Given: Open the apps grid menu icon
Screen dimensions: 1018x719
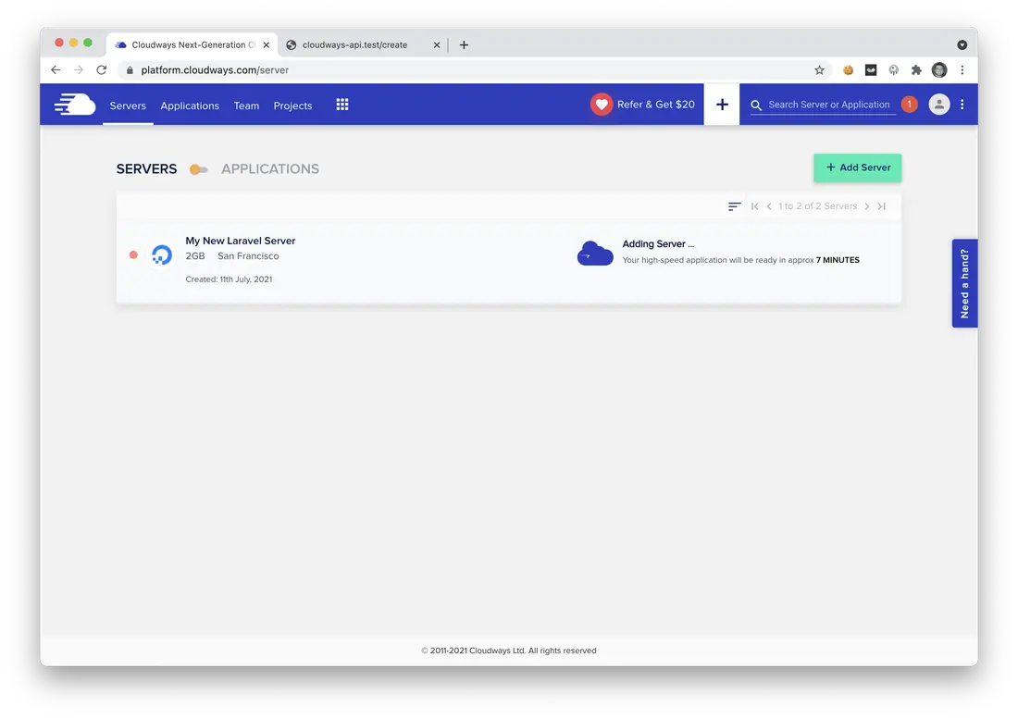Looking at the screenshot, I should [x=342, y=105].
